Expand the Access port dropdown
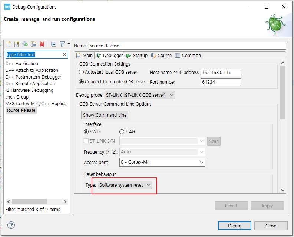 click(162, 162)
